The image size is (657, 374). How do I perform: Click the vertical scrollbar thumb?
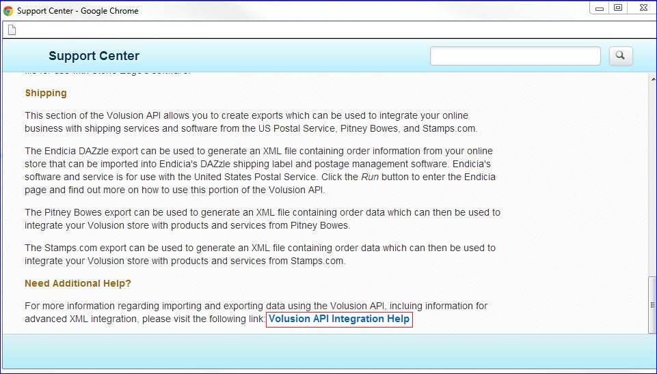point(652,304)
